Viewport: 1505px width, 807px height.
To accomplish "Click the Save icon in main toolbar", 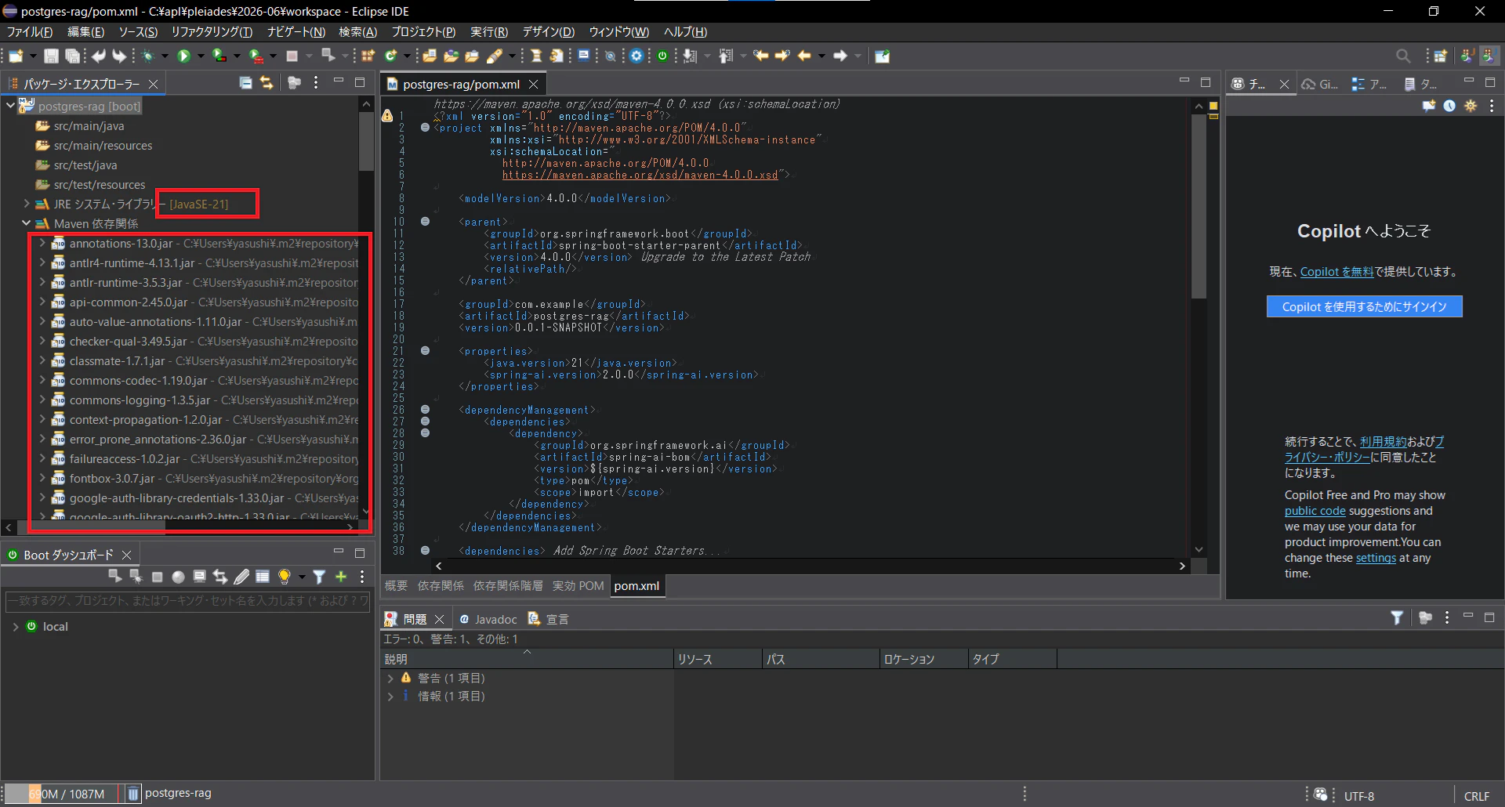I will coord(51,56).
